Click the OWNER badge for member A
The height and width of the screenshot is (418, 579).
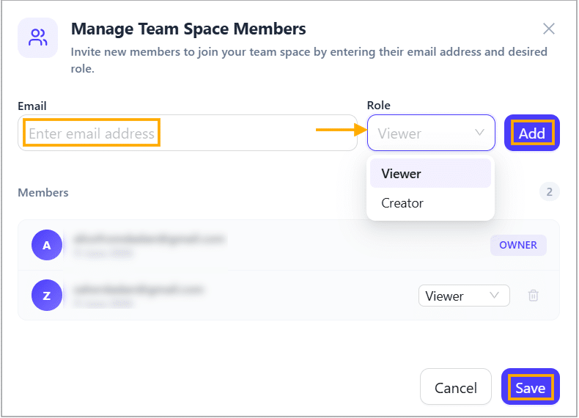[x=518, y=245]
